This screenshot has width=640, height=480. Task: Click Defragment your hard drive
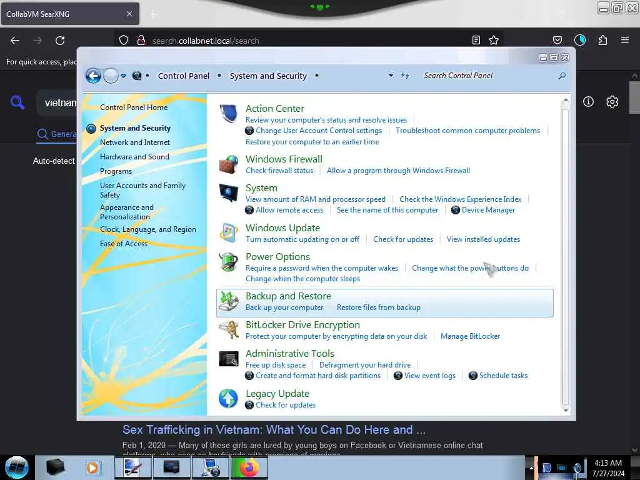pos(365,365)
